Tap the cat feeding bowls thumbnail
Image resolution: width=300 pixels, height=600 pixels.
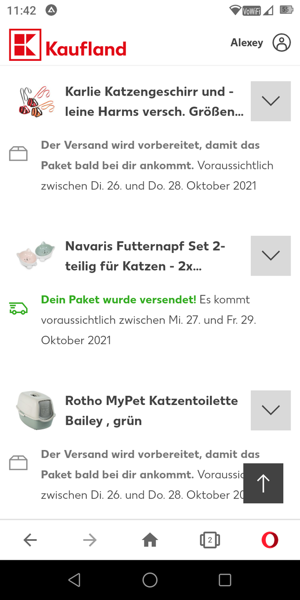point(36,255)
